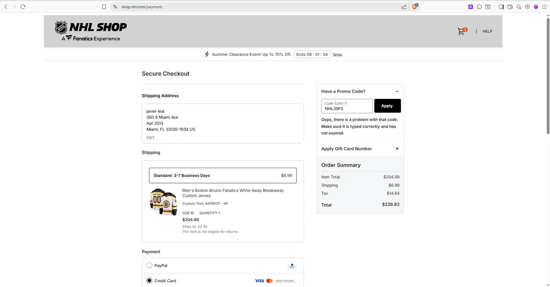The height and width of the screenshot is (287, 550).
Task: Open Leo AI sparkle icon
Action: [x=518, y=7]
